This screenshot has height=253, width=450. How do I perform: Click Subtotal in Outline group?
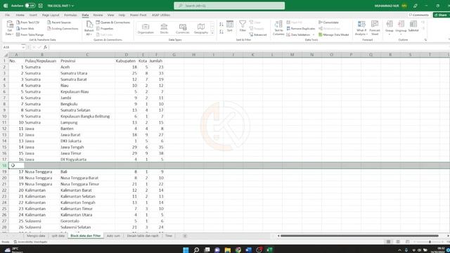click(413, 26)
